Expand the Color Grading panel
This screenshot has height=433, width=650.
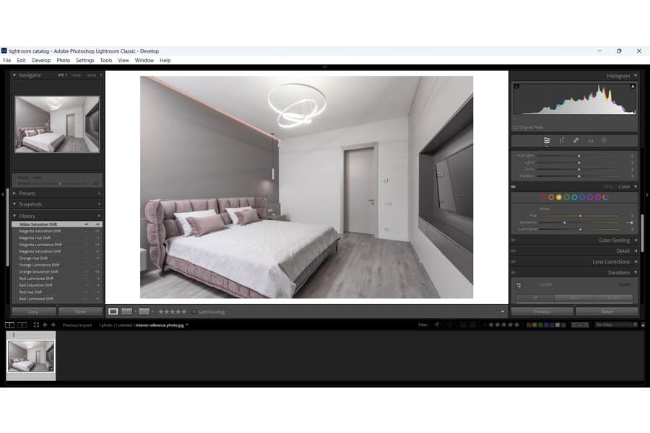636,240
